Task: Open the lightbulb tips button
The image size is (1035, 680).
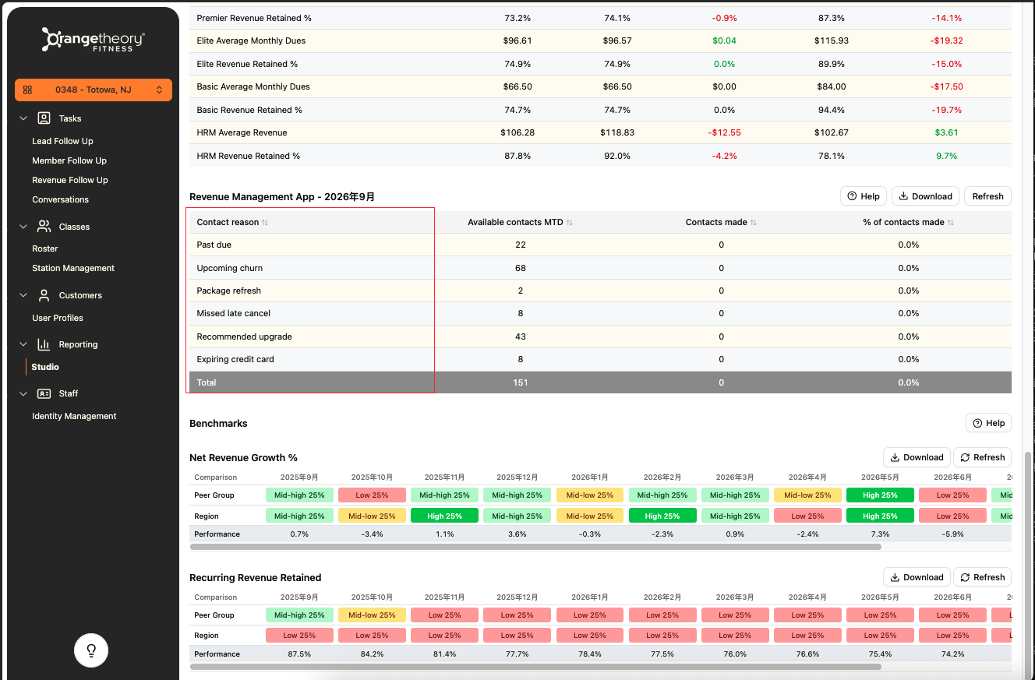Action: [x=91, y=650]
